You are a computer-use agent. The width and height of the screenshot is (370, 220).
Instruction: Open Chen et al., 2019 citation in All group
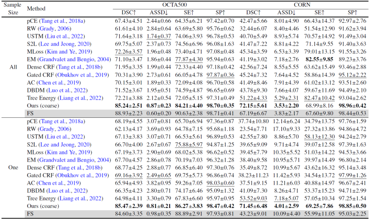tap(58, 83)
